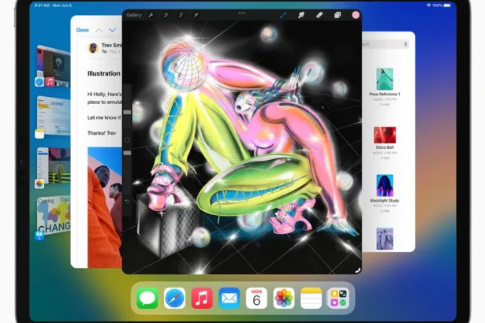
Task: Select the Brush tool
Action: pyautogui.click(x=284, y=15)
